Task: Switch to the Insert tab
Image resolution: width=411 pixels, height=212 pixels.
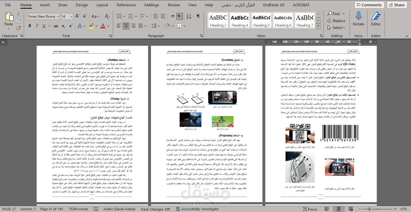Action: pyautogui.click(x=45, y=5)
